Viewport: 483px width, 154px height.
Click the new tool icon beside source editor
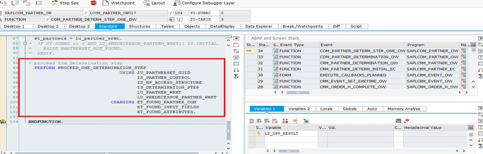pos(236,44)
